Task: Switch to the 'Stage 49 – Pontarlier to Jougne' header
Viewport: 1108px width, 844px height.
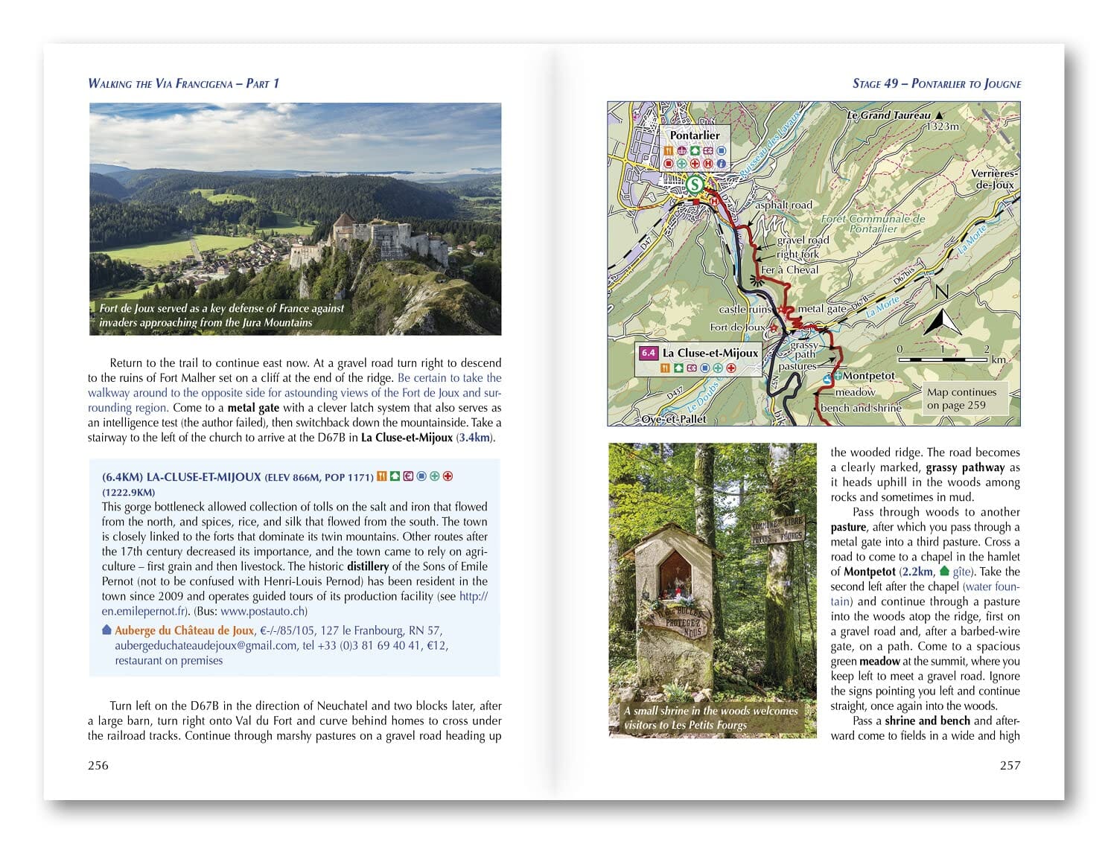Action: click(938, 84)
